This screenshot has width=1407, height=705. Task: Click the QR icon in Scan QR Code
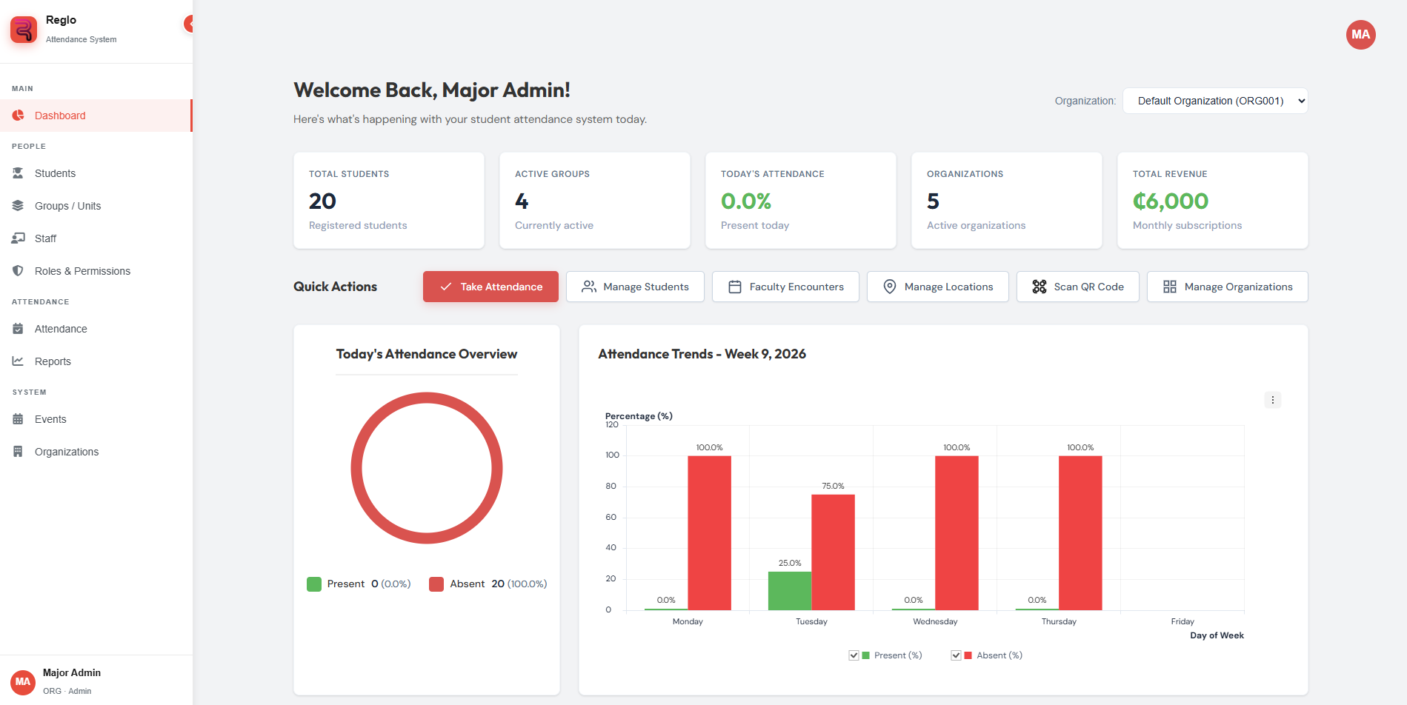1040,287
